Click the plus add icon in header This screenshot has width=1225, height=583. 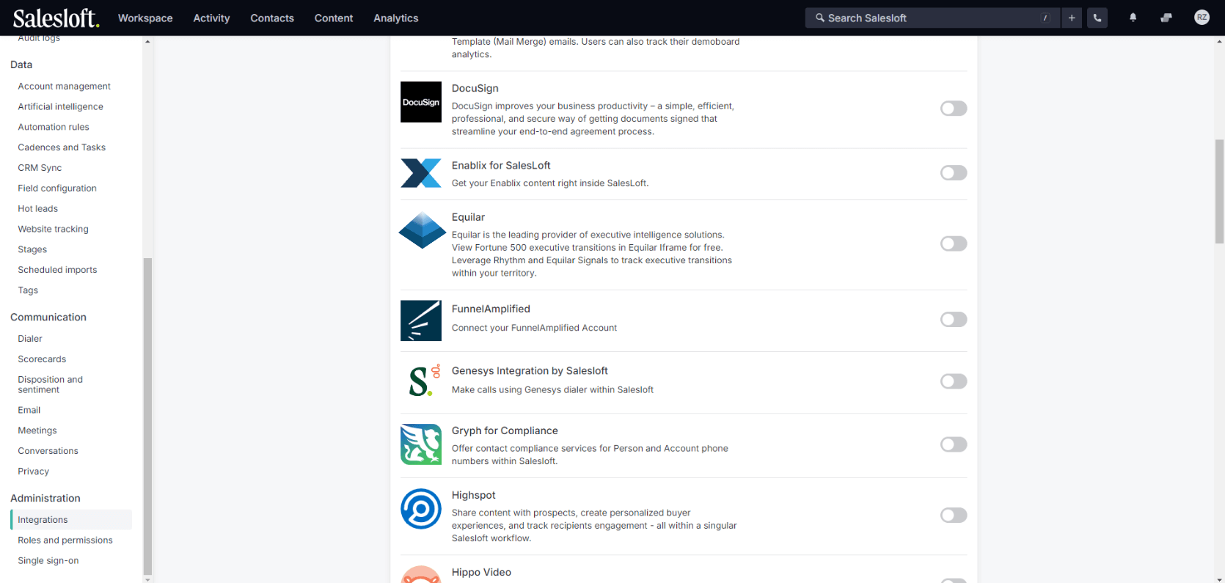click(x=1072, y=18)
